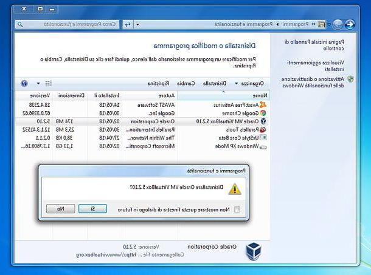Click the greyed-out Forward navigation button
The image size is (371, 275).
[338, 24]
